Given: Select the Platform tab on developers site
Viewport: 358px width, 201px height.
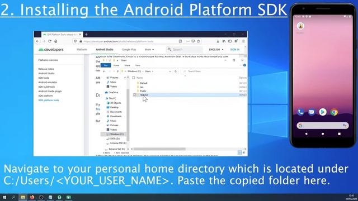Looking at the screenshot, I should (82, 50).
